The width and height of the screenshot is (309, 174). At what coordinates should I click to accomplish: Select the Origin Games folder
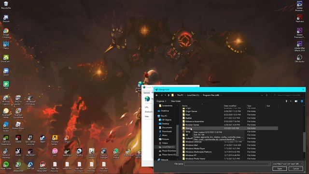click(x=230, y=111)
